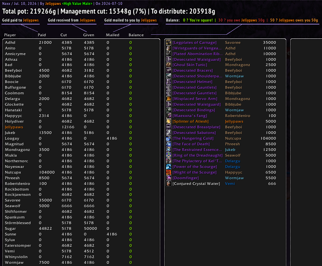Click the Misplaced Servo Arm item icon

(x=169, y=99)
